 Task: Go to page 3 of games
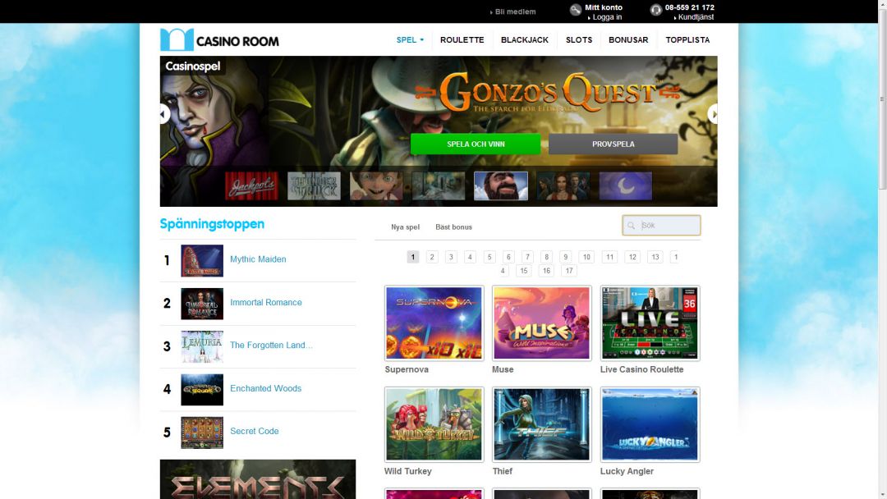click(x=451, y=257)
